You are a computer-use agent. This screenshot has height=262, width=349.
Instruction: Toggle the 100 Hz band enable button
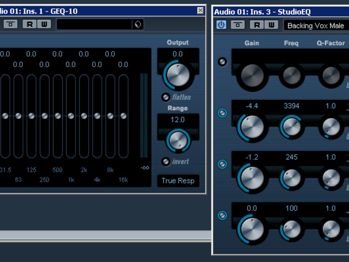223,215
